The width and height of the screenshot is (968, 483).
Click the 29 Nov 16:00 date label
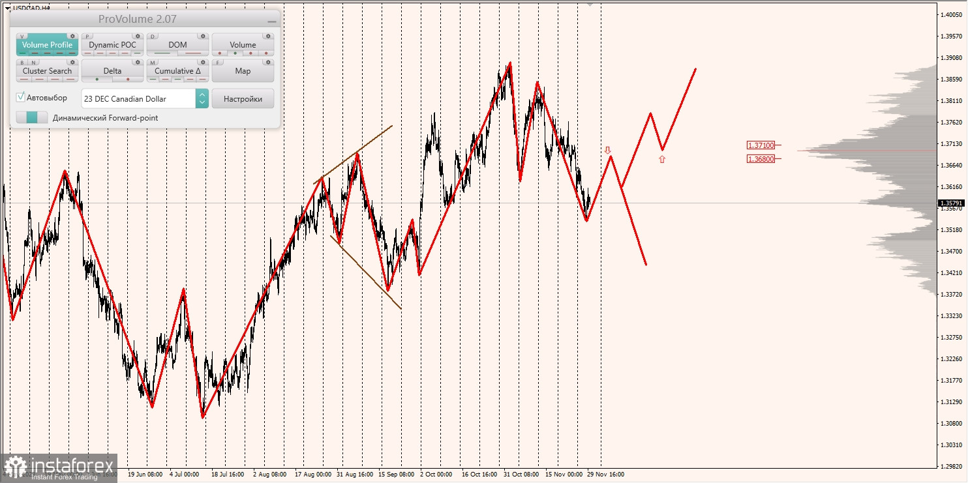[605, 475]
